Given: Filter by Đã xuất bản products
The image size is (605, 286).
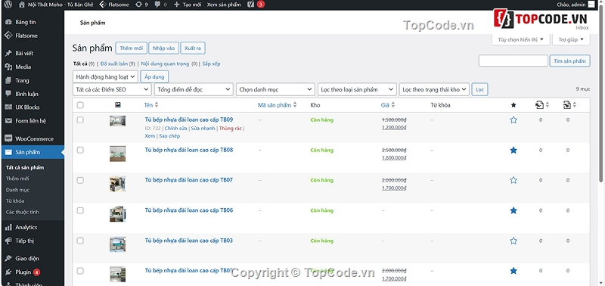Looking at the screenshot, I should coord(115,64).
